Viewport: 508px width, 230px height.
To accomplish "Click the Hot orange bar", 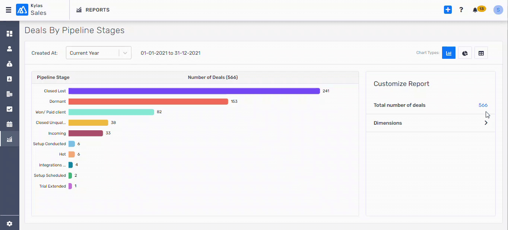I will click(x=72, y=154).
